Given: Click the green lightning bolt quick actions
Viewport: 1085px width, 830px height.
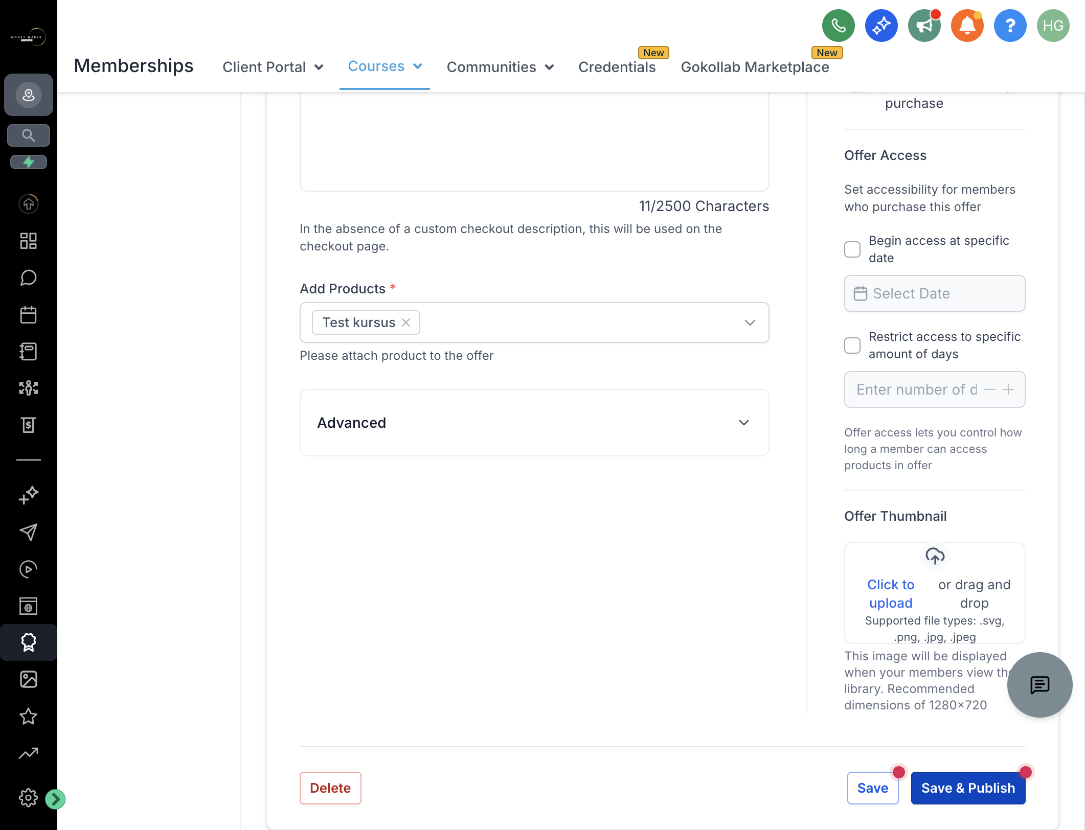Looking at the screenshot, I should click(29, 162).
